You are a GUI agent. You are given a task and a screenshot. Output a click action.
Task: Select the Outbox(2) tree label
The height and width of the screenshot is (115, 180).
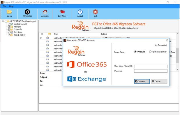pos(17,29)
